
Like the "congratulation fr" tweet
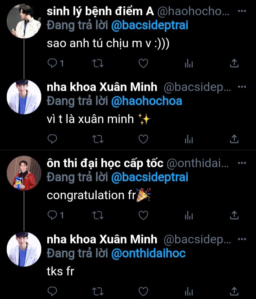143,215
